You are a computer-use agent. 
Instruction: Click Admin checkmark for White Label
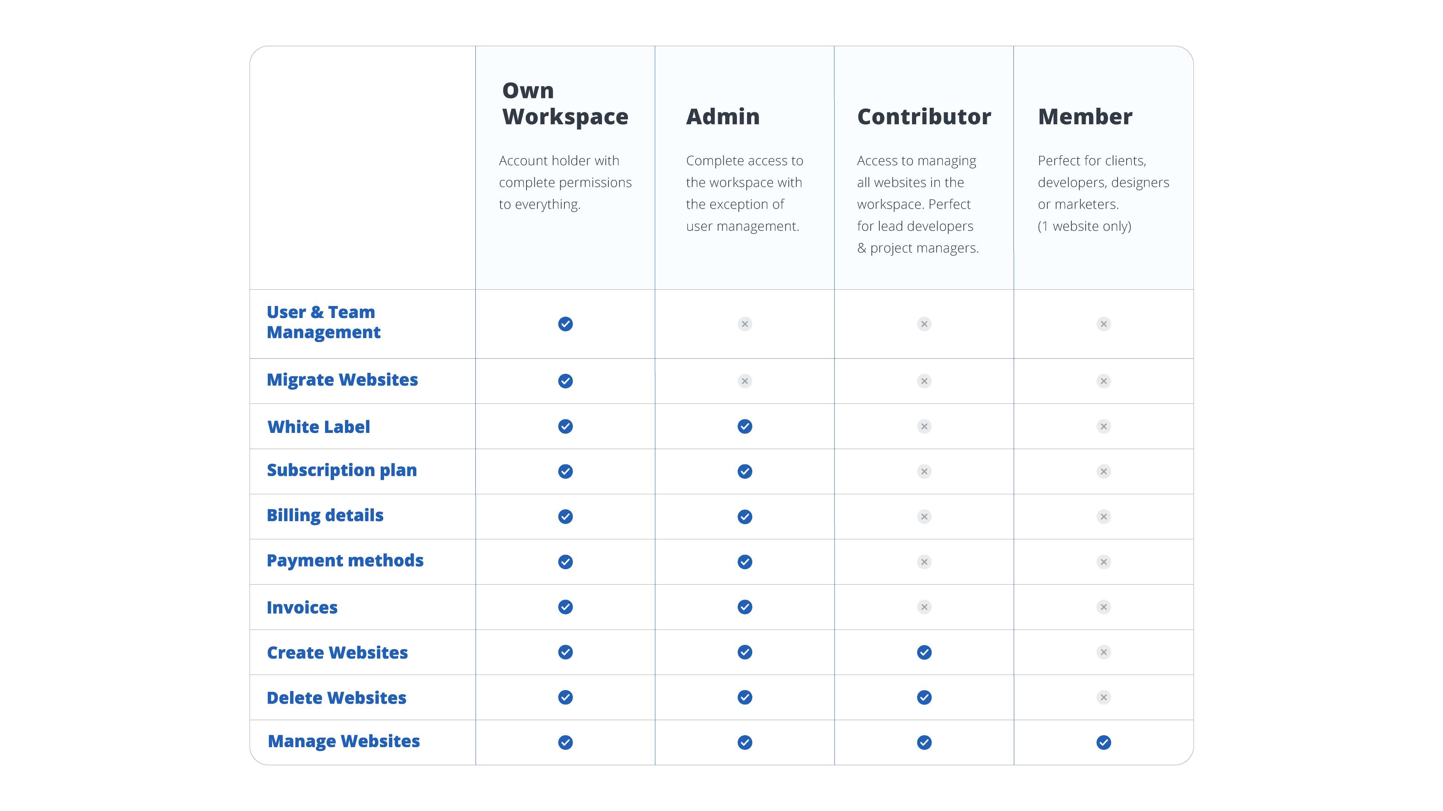(x=744, y=427)
